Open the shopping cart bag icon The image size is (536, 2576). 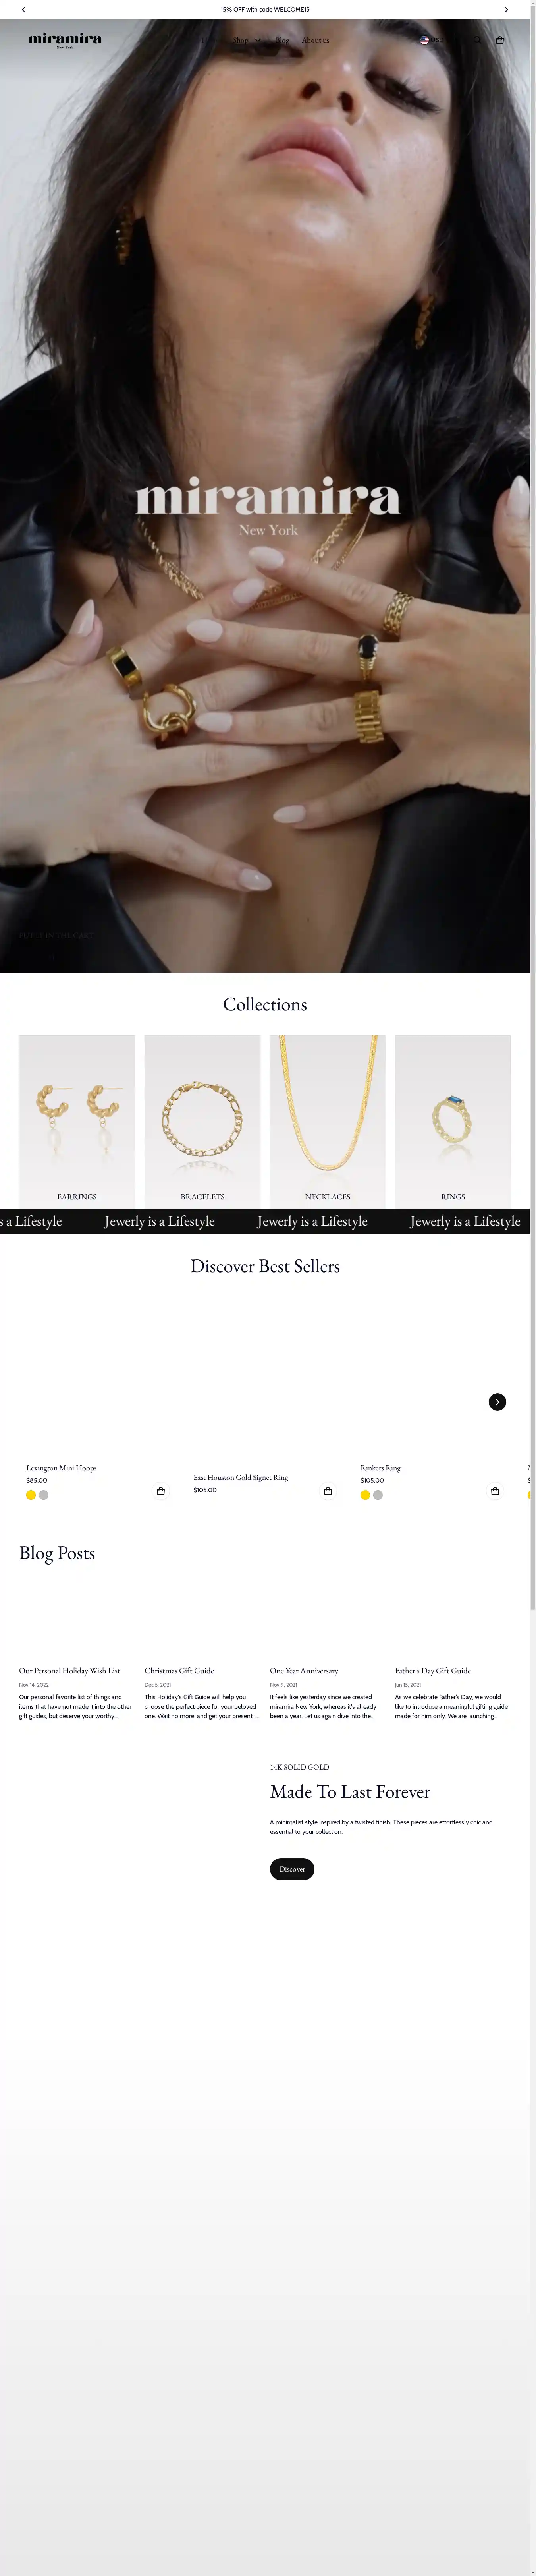point(500,40)
